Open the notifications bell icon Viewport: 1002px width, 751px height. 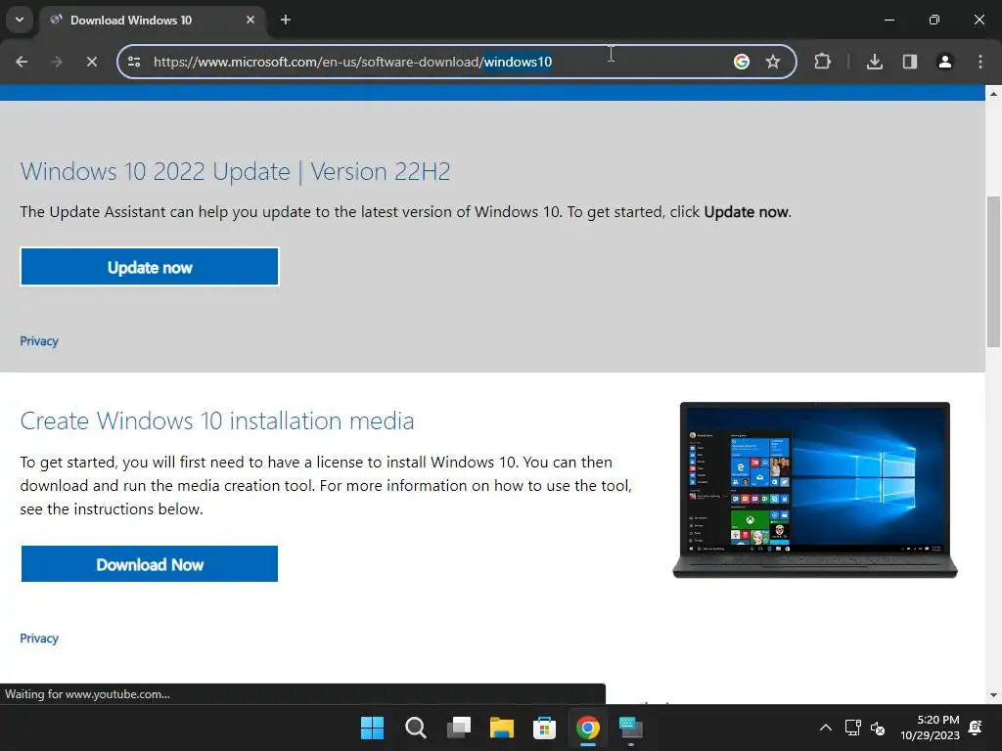click(x=976, y=728)
